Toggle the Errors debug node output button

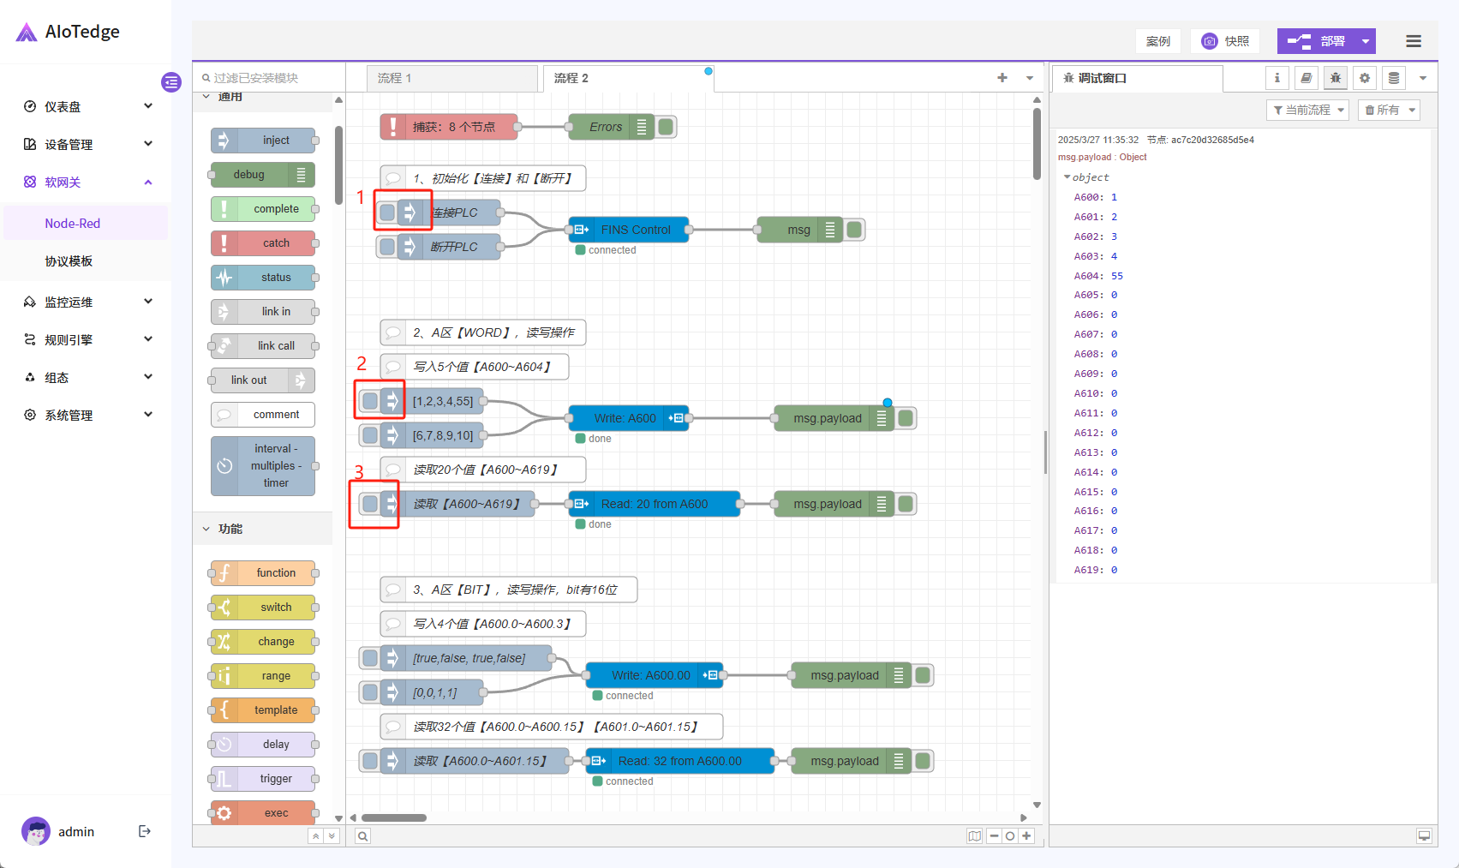667,127
